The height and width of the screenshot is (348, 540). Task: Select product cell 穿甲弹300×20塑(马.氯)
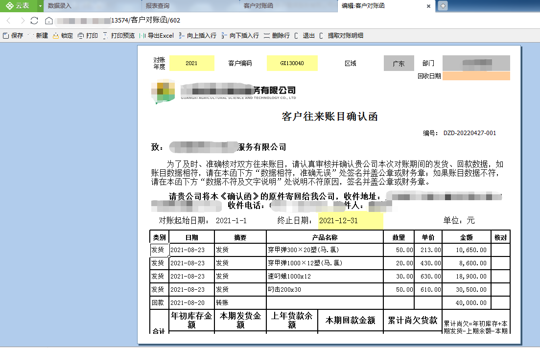[325, 250]
